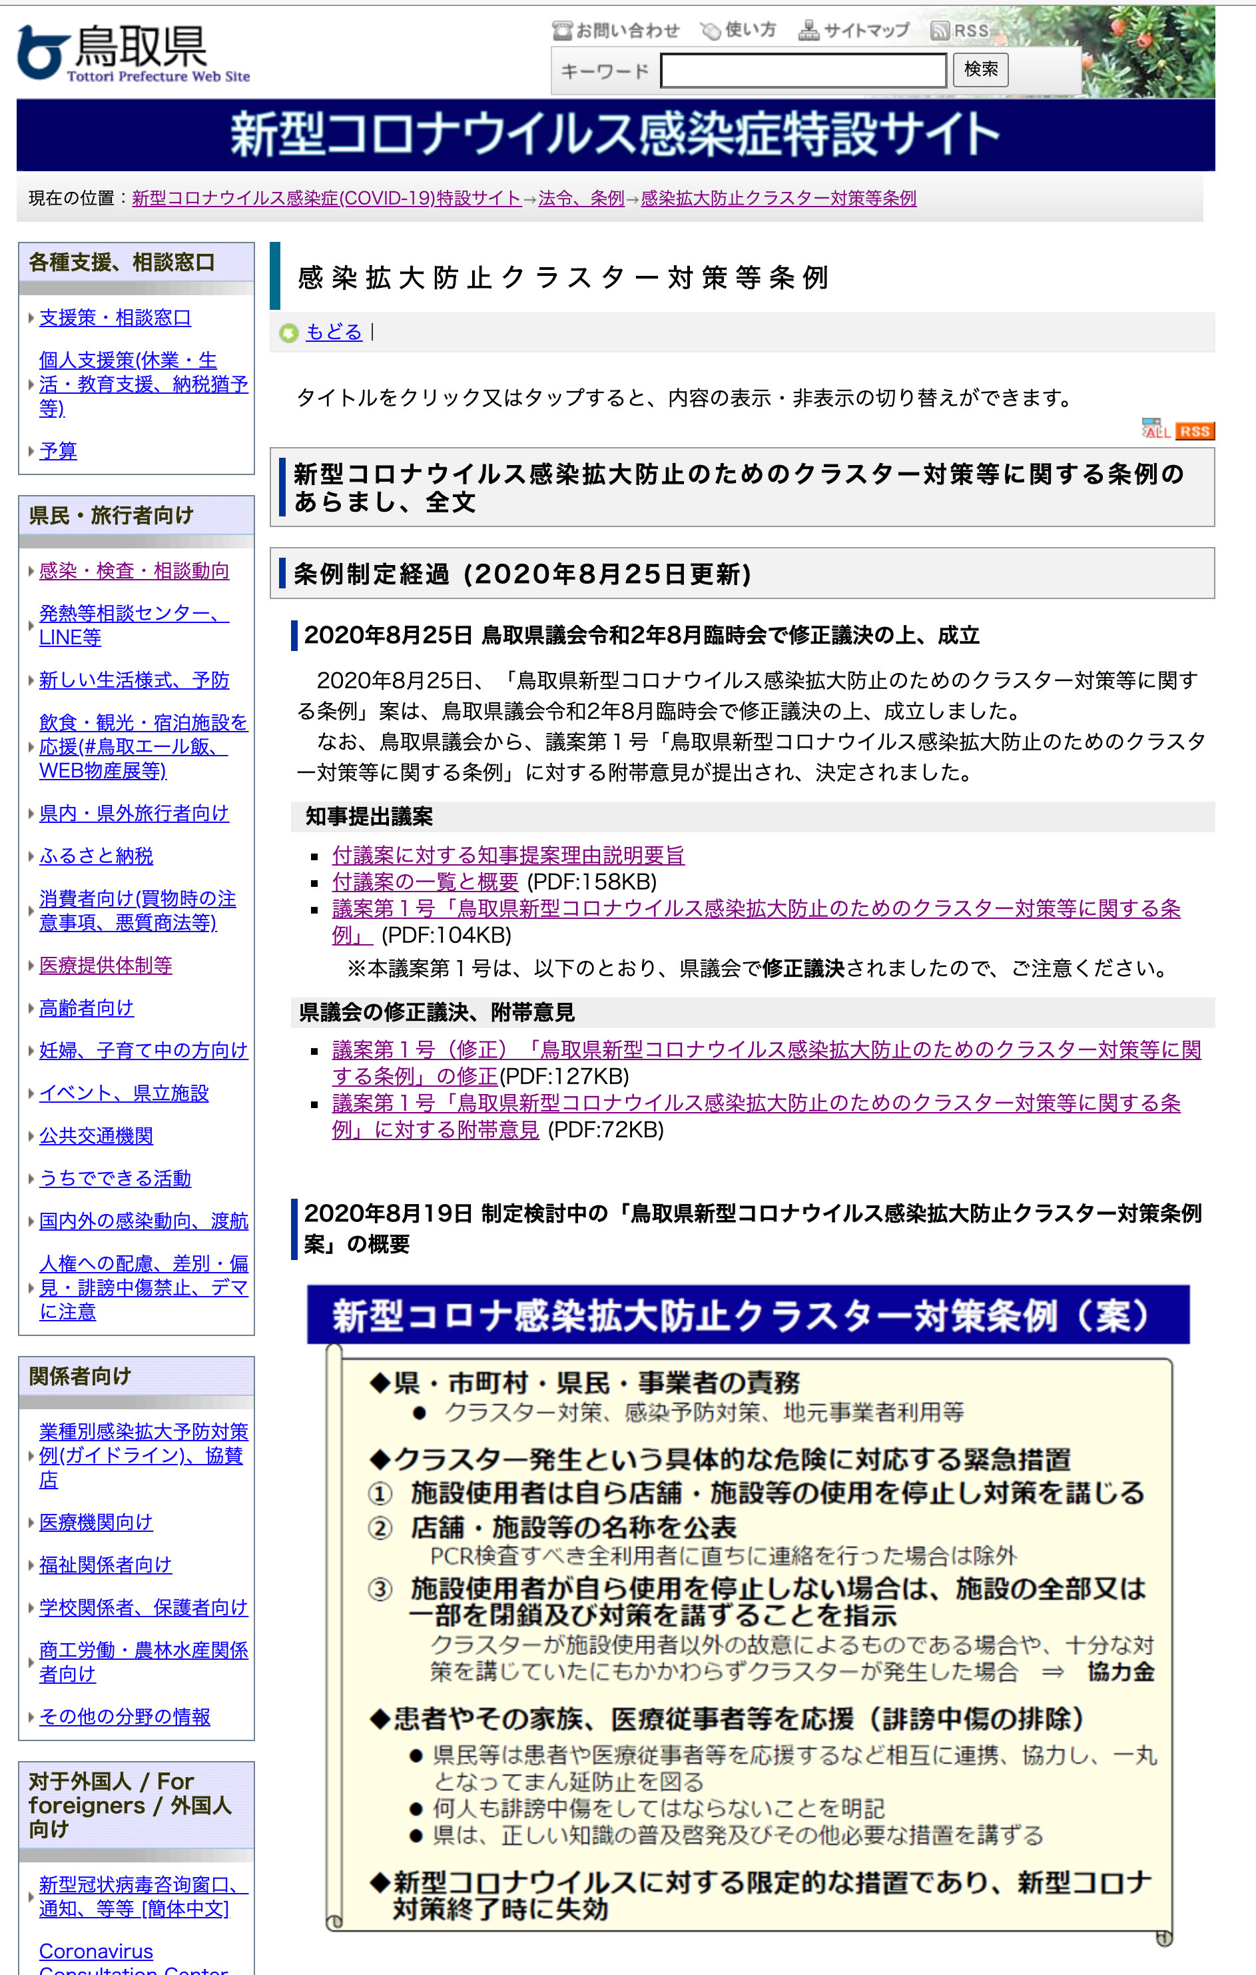Open 業種別感染拡大予防対策例(ガイドライン) link
1256x1975 pixels.
[143, 1456]
